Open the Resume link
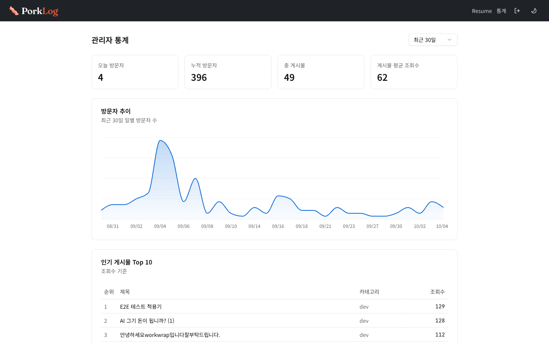The height and width of the screenshot is (343, 549). pyautogui.click(x=482, y=11)
